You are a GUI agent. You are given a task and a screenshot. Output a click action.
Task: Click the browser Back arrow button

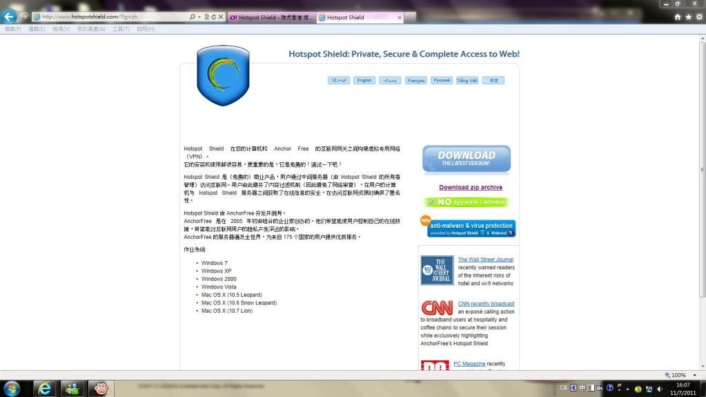(8, 17)
